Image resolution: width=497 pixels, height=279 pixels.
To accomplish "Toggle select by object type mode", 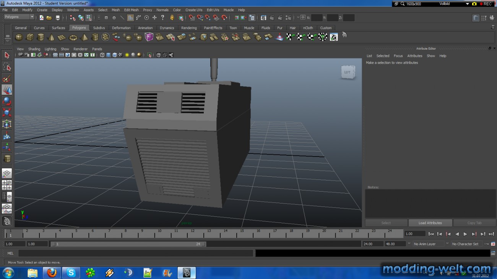I will [x=81, y=18].
